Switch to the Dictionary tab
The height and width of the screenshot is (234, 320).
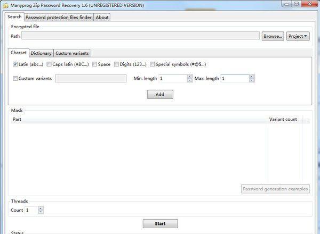(41, 53)
